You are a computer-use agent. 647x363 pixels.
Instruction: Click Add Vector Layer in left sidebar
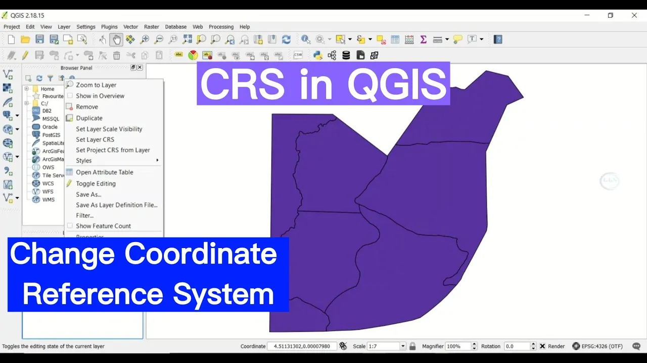pyautogui.click(x=8, y=74)
